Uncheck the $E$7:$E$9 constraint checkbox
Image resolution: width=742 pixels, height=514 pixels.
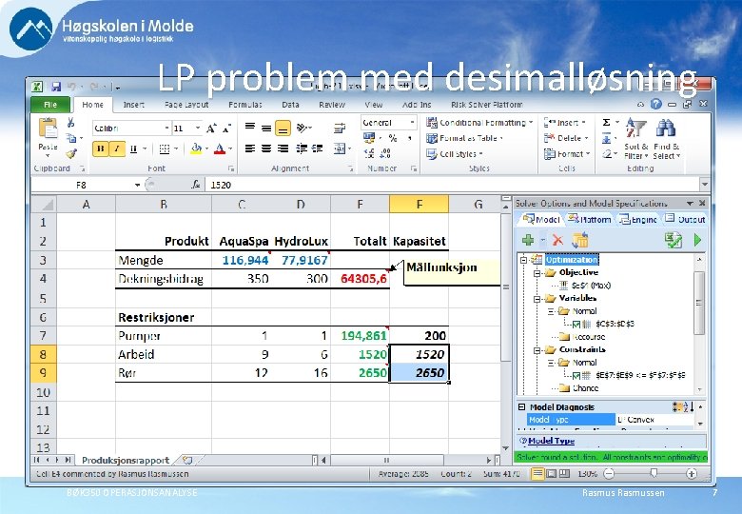click(x=576, y=376)
